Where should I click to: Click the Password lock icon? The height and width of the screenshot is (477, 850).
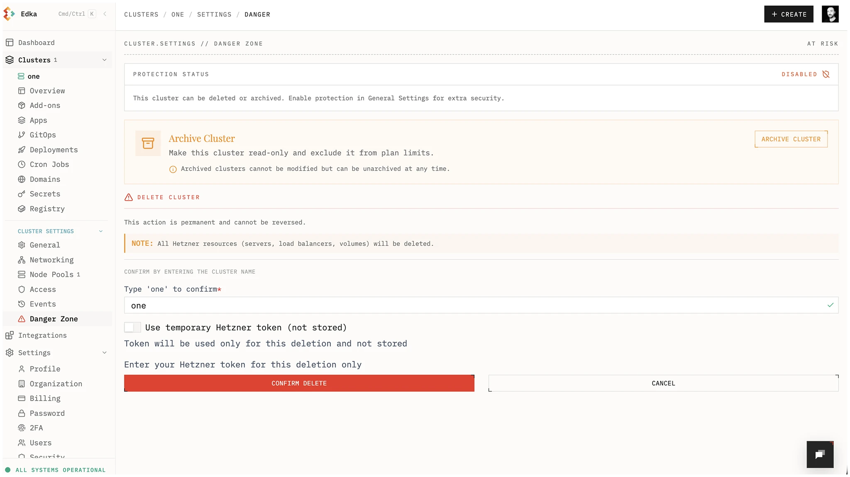tap(22, 413)
